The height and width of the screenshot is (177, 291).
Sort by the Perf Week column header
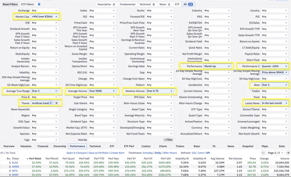(x=35, y=159)
